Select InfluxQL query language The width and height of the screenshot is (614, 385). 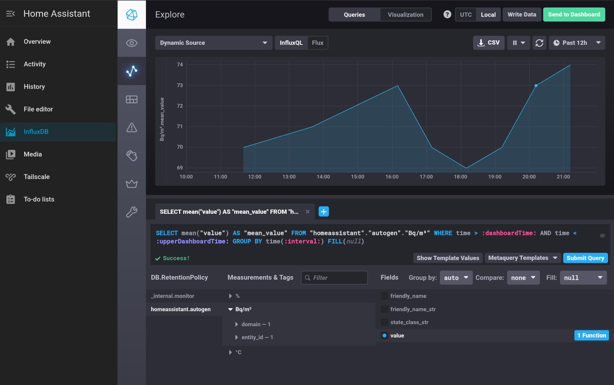click(x=291, y=43)
